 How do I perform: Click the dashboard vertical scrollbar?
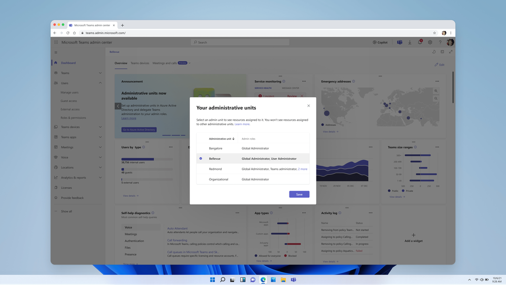point(453,87)
